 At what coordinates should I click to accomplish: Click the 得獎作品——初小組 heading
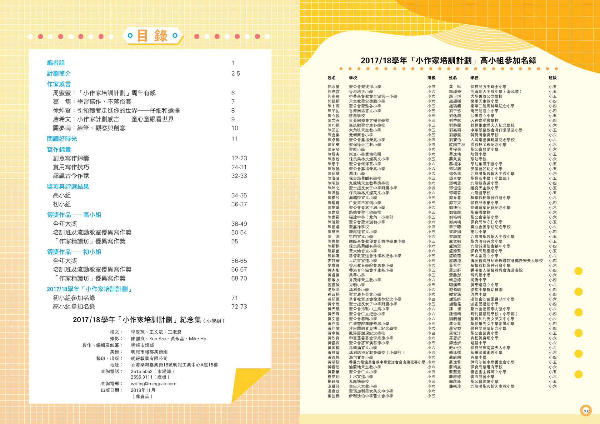pyautogui.click(x=74, y=252)
